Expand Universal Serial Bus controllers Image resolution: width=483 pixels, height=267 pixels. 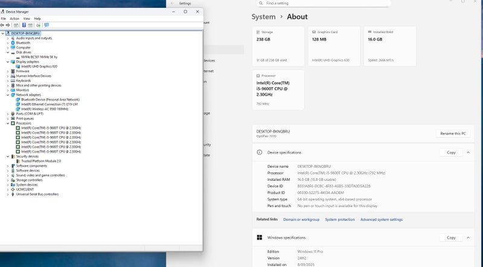point(8,194)
